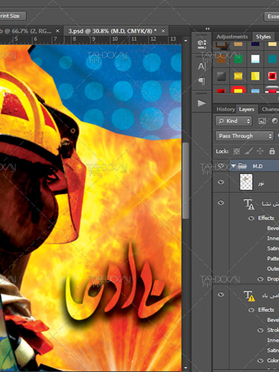Apply the green style swatch
279x372 pixels.
pyautogui.click(x=238, y=59)
